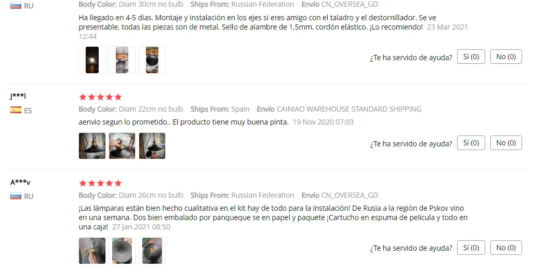View first lamp photo from J***l's review
Screen dimensions: 535x272
pos(92,146)
